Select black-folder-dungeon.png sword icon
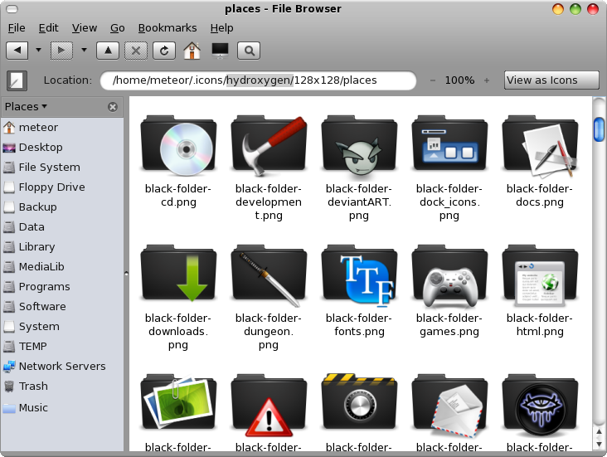This screenshot has width=607, height=457. coord(269,275)
